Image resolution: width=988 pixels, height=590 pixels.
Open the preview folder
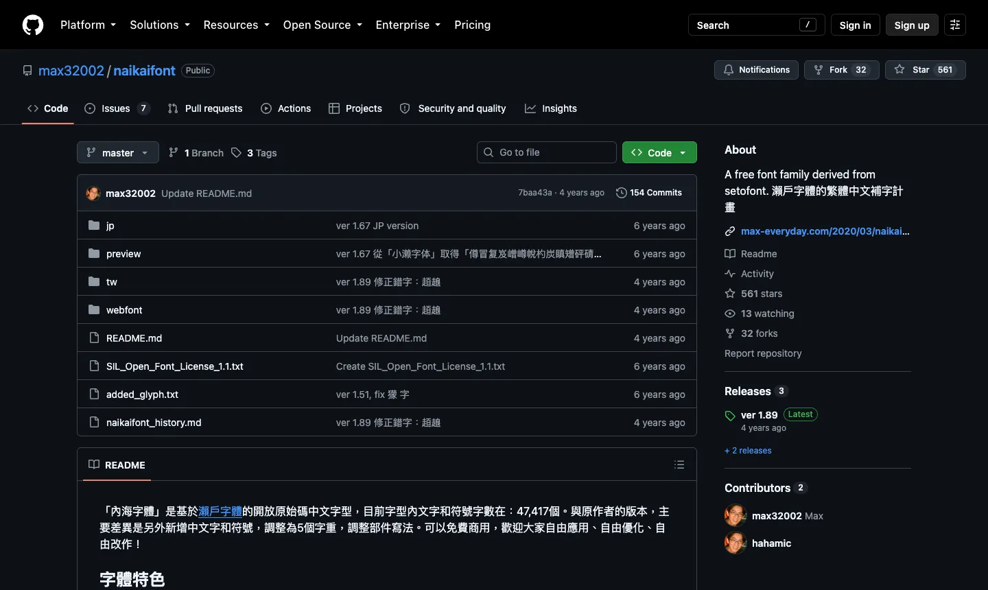[123, 254]
